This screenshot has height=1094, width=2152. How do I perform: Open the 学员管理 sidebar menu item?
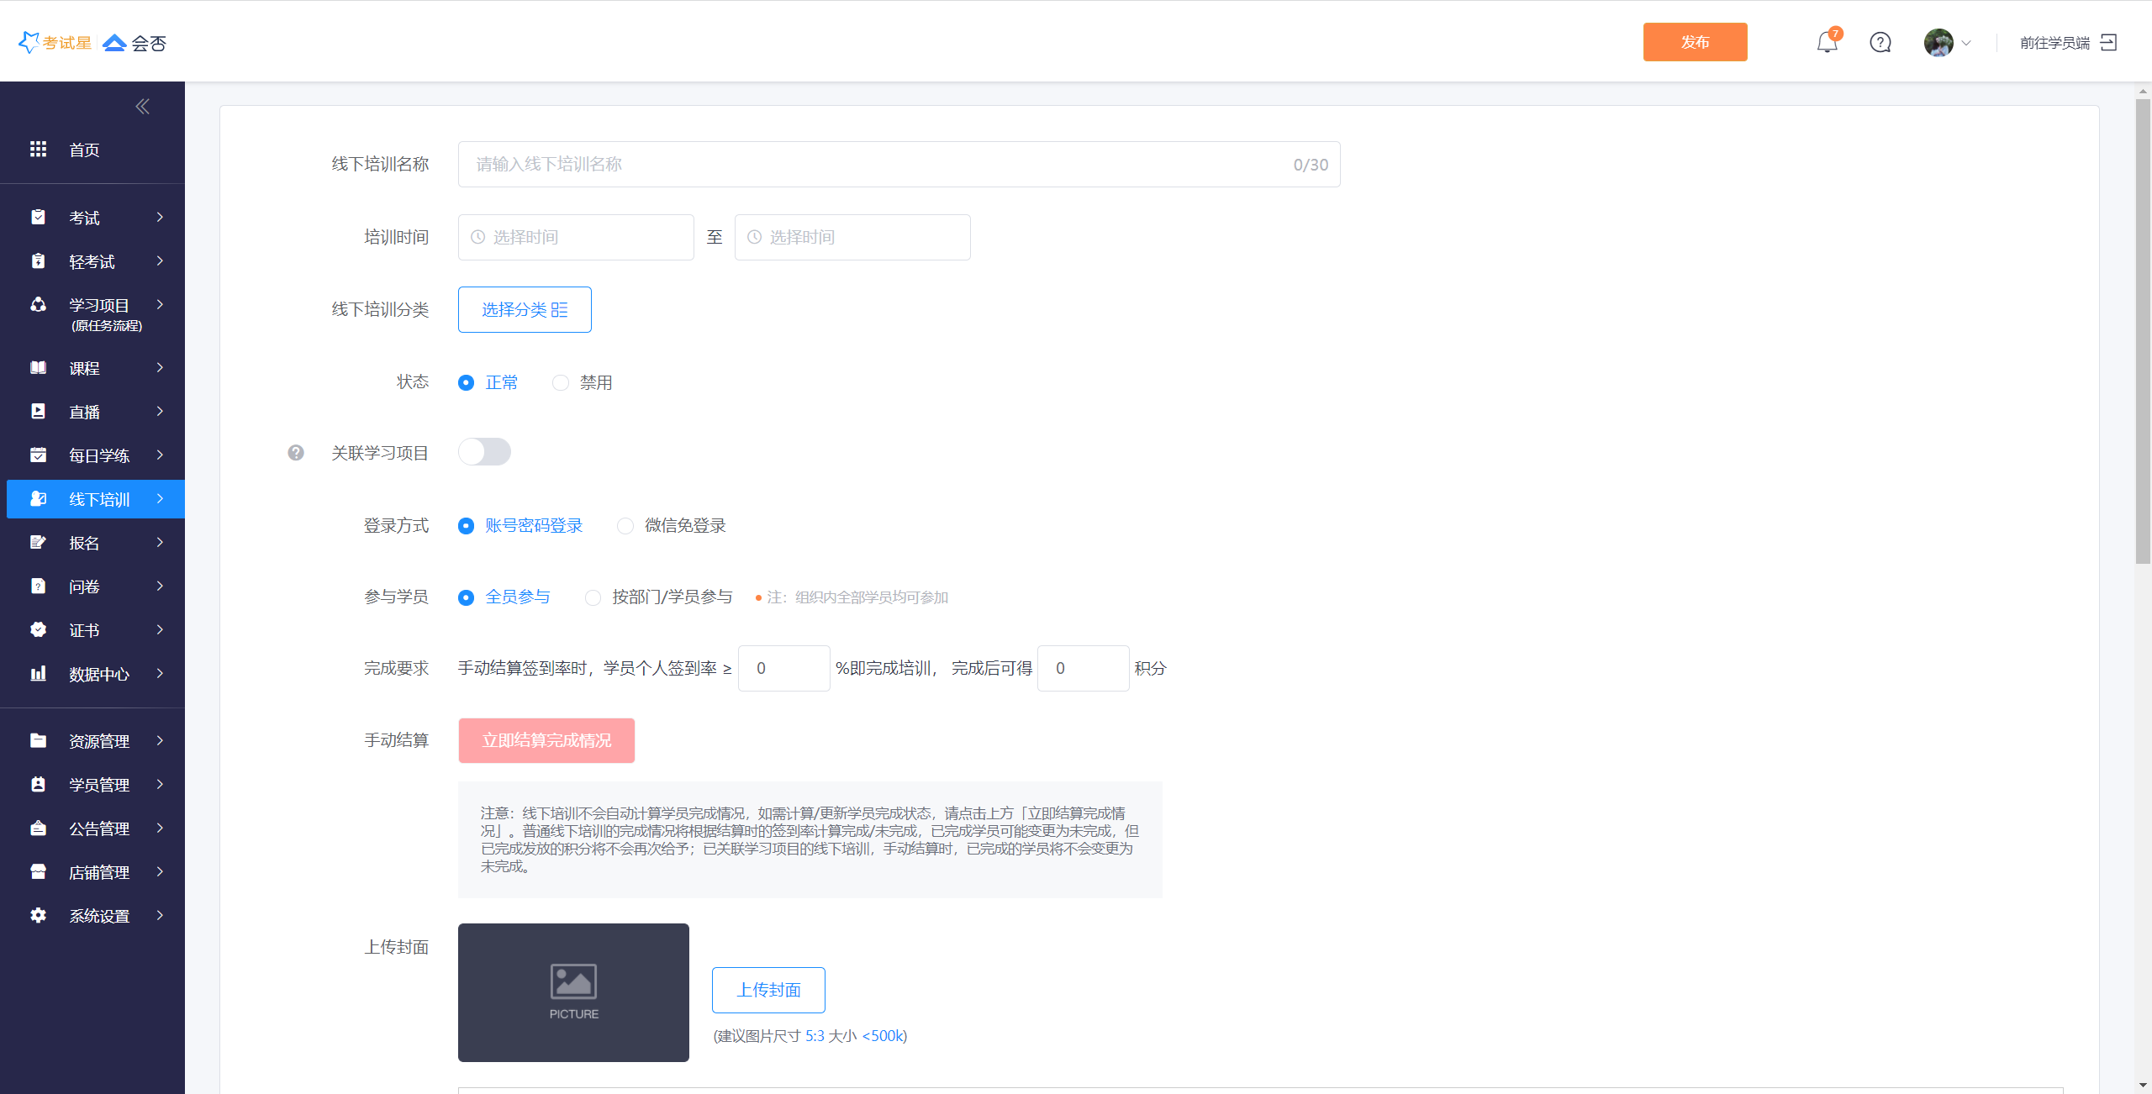(99, 785)
